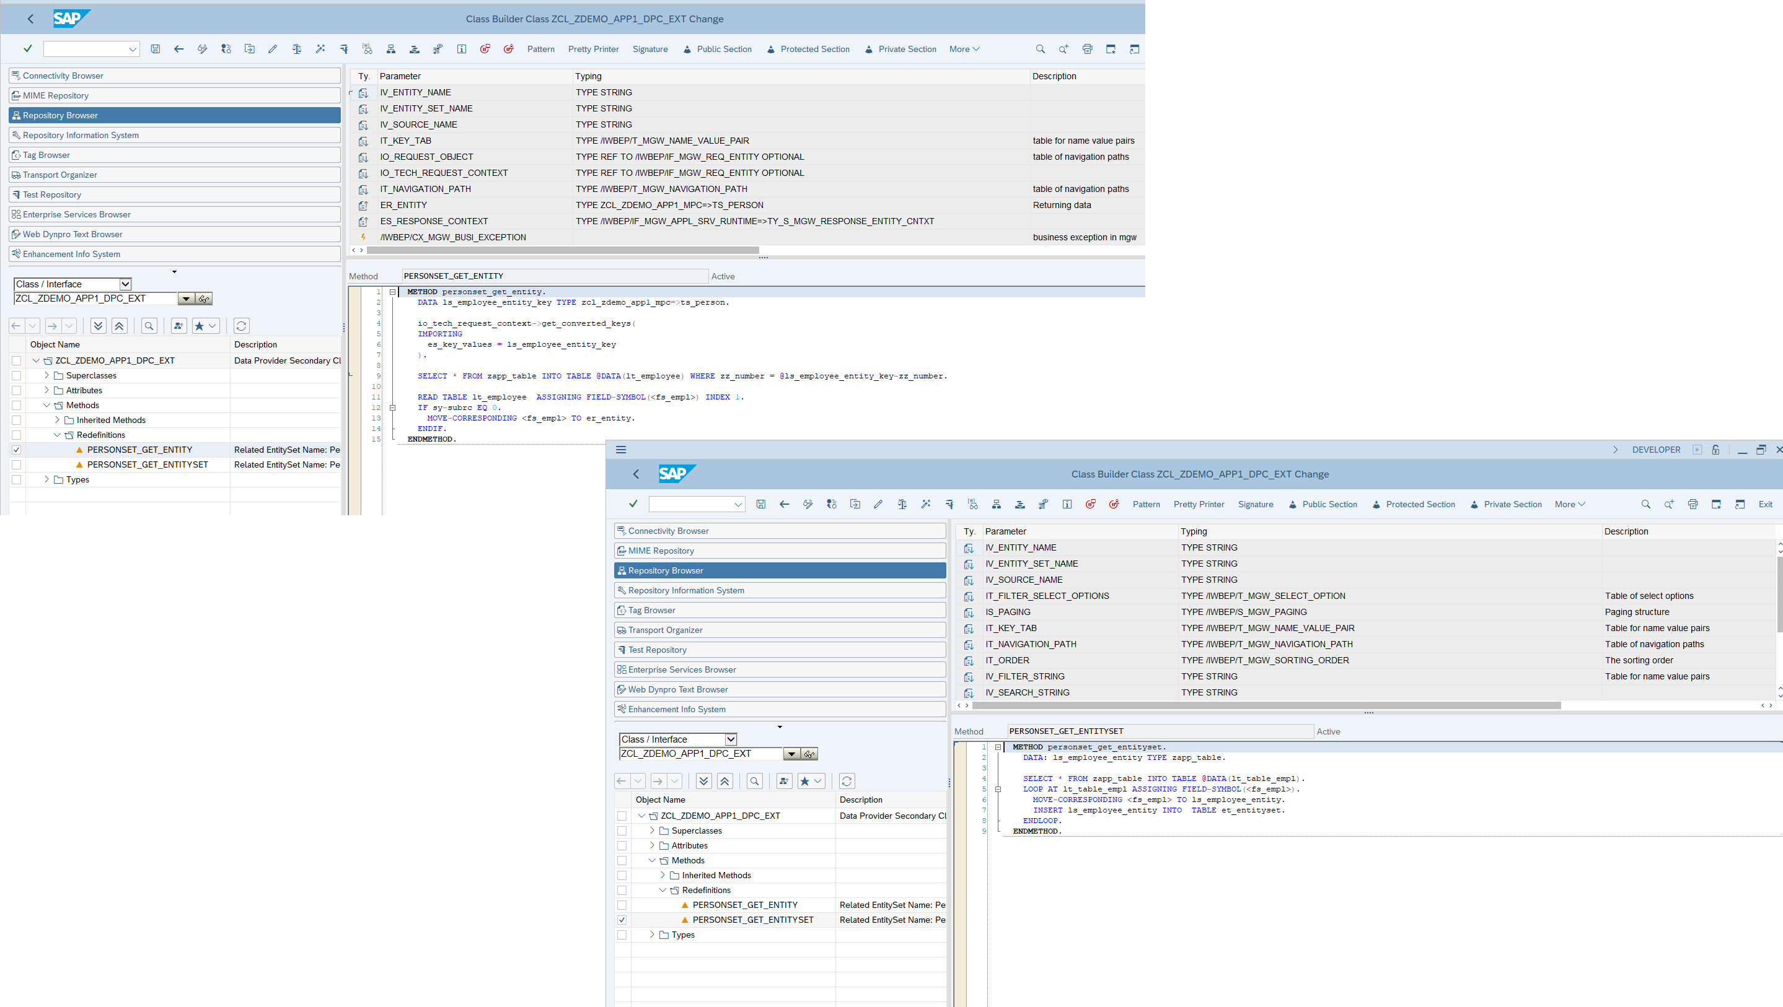Open the Class / Interface dropdown in back window

[125, 284]
